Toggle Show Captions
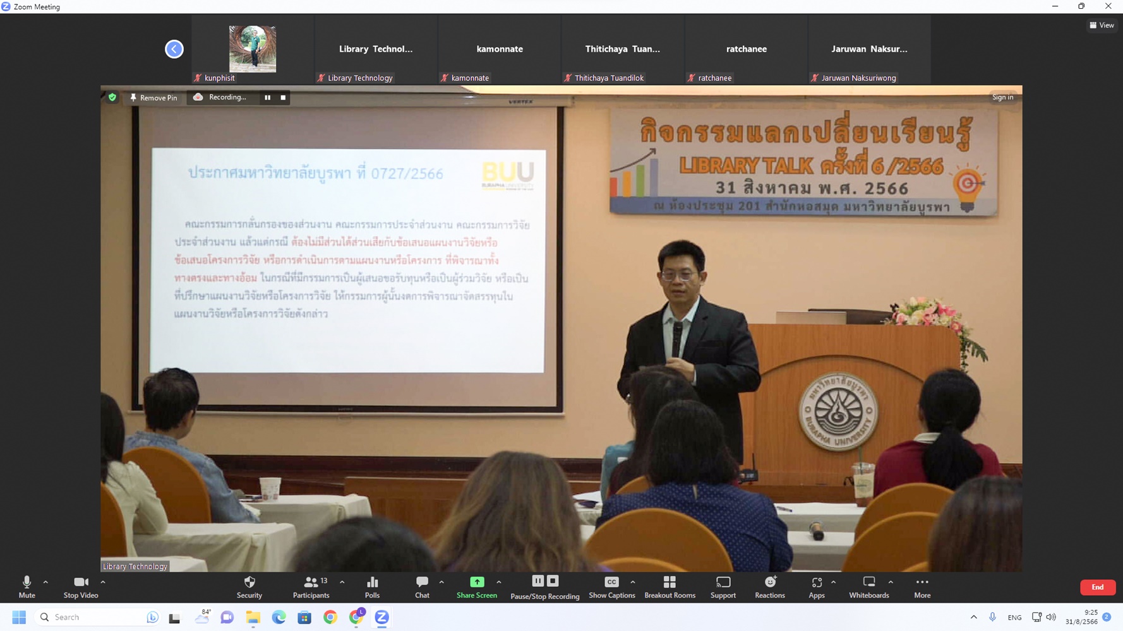 [611, 586]
